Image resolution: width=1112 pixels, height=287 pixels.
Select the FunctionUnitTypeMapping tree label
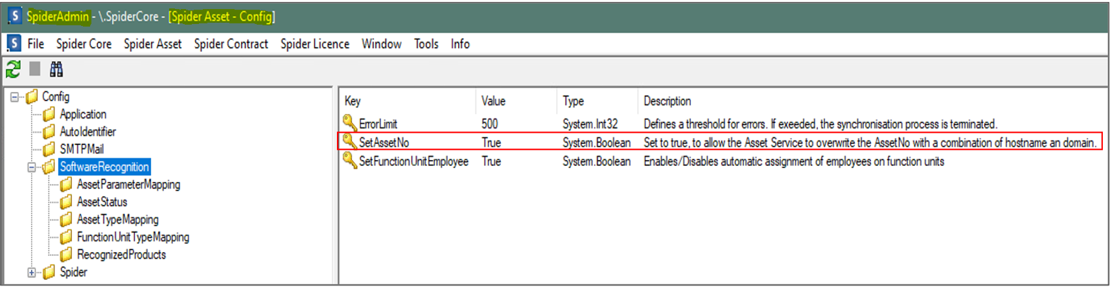tap(133, 236)
